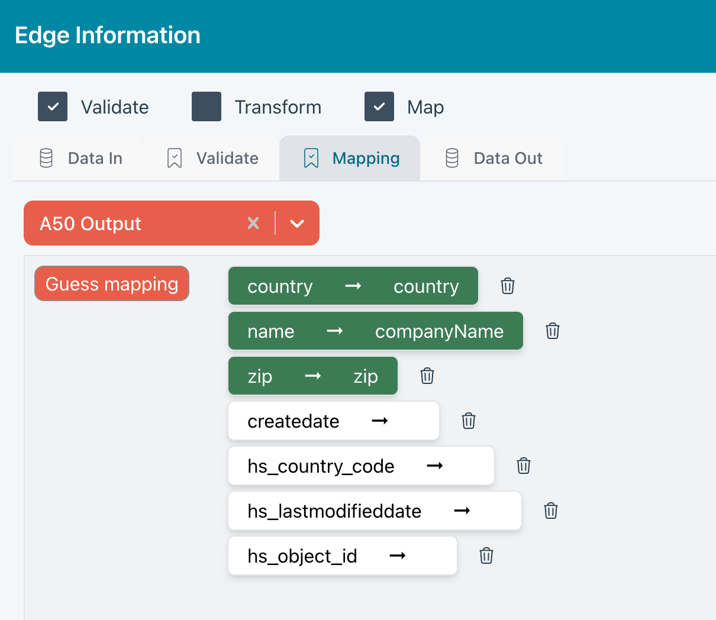
Task: Expand the A50 Output dropdown chevron
Action: (297, 223)
